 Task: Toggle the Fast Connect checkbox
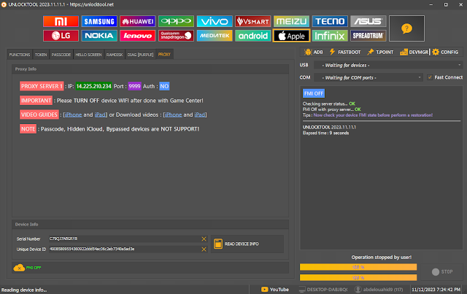click(430, 77)
